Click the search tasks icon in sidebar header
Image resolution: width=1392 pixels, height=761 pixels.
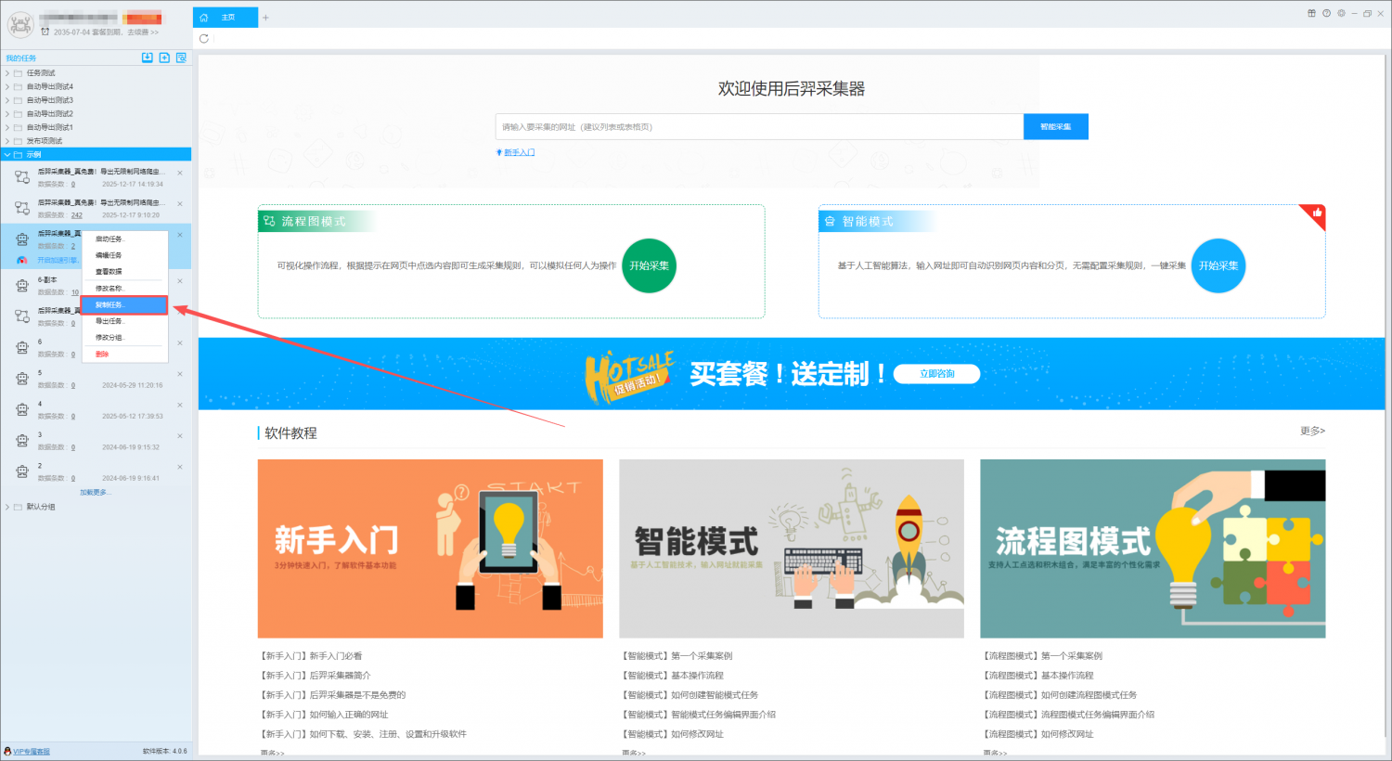[x=181, y=58]
